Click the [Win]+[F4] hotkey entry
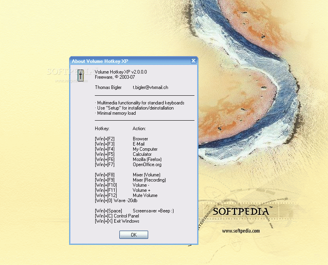The image size is (328, 265). click(105, 149)
